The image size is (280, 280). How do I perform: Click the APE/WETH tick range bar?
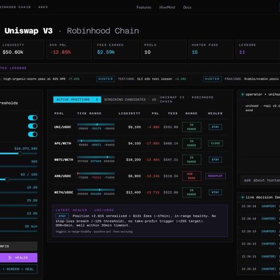pos(96,141)
